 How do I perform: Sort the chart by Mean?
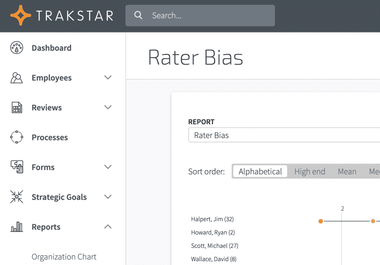(347, 171)
